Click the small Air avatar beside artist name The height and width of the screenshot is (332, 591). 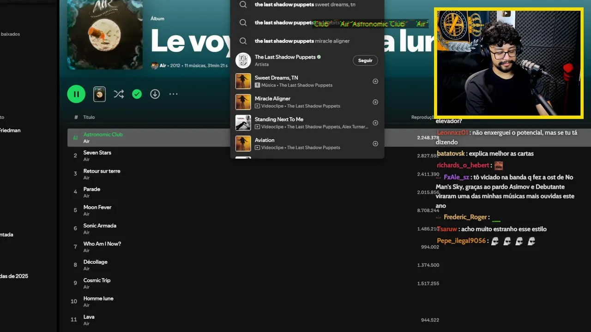155,65
